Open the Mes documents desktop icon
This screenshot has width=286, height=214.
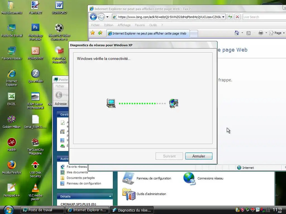coord(11,8)
